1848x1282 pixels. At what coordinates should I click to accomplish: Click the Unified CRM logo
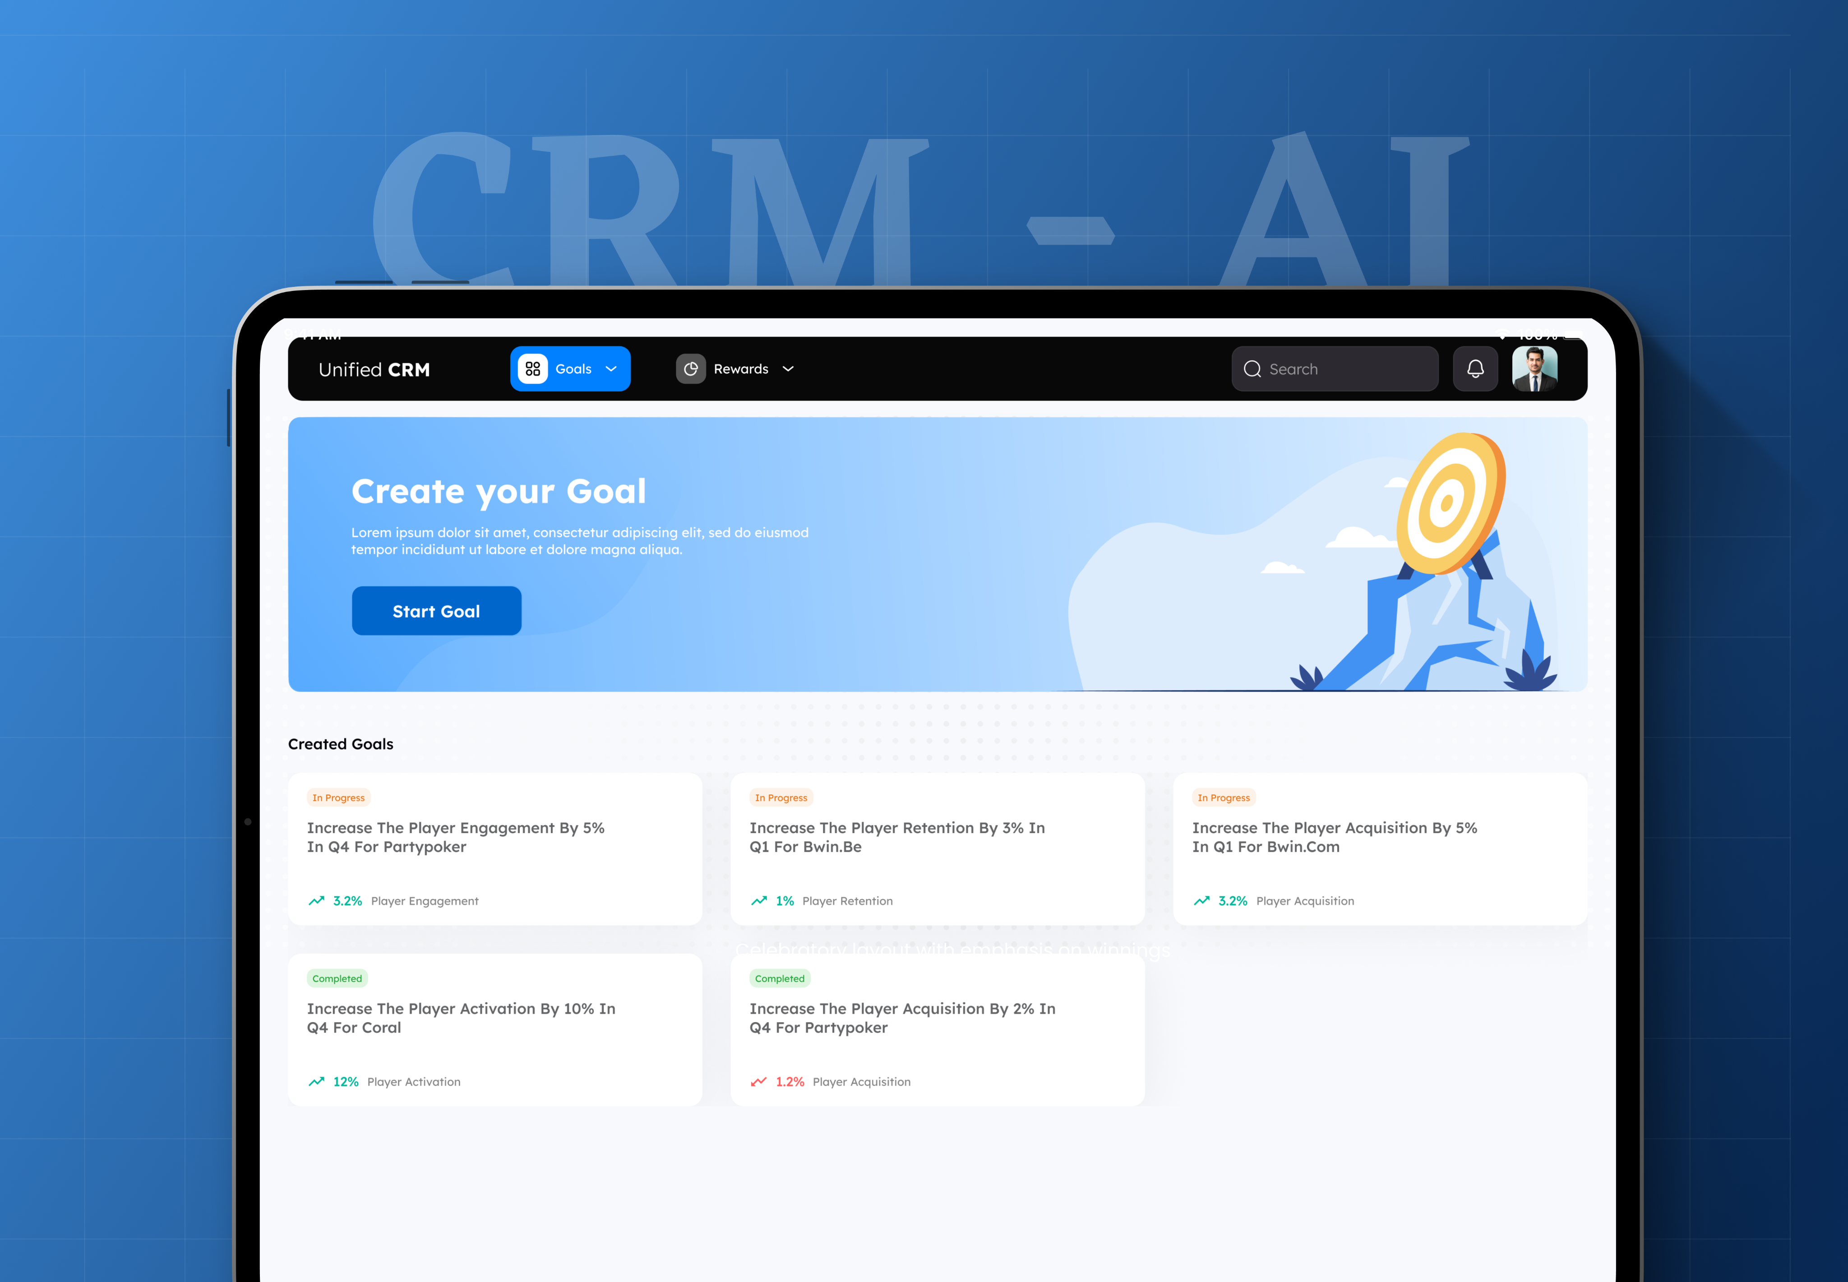tap(374, 369)
